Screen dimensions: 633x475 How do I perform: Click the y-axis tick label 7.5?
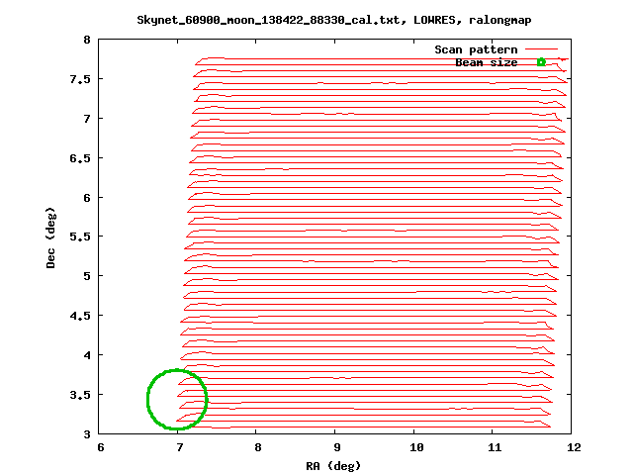[80, 79]
